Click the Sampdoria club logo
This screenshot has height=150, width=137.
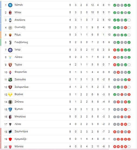10,132
